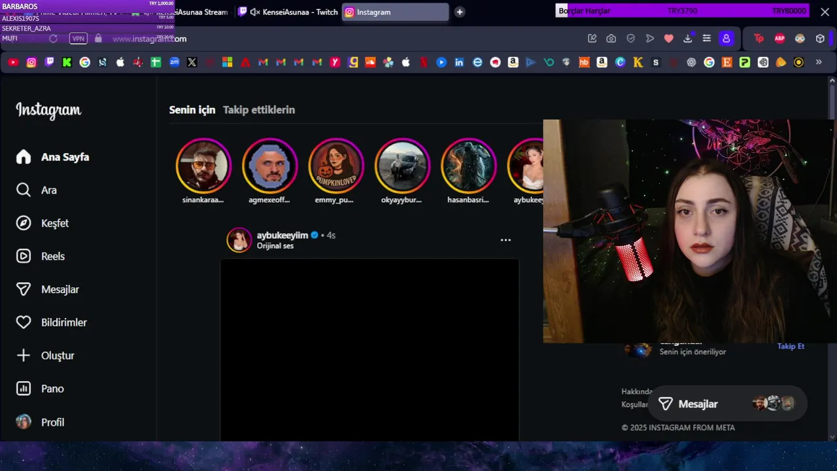Screen dimensions: 837x471
Task: Toggle the VPN badge in address bar
Action: 78,39
